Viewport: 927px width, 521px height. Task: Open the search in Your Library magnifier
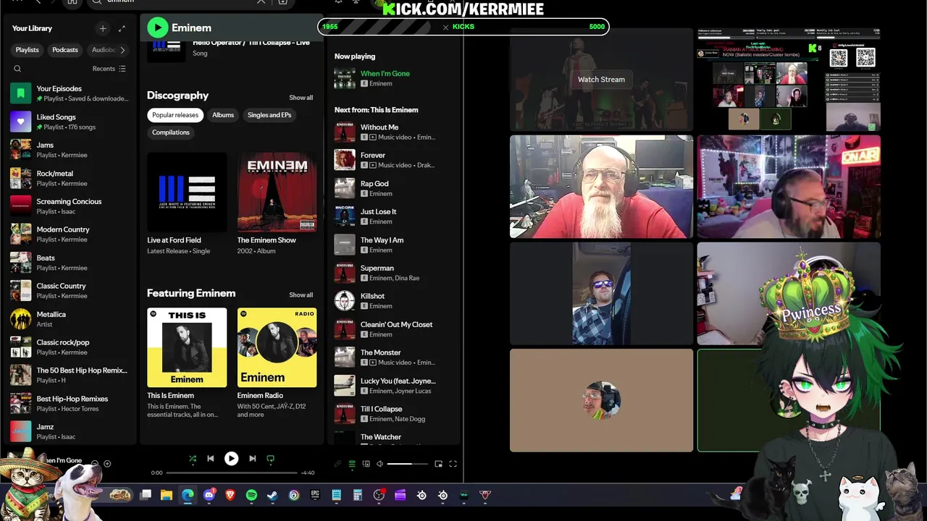point(17,69)
